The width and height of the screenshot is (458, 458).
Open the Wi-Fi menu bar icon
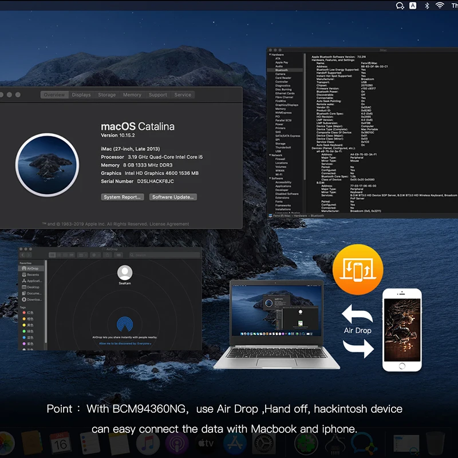click(x=440, y=5)
